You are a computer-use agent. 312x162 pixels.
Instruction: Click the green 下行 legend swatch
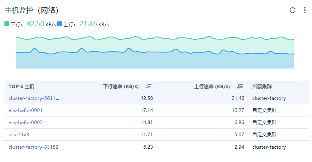tap(7, 24)
